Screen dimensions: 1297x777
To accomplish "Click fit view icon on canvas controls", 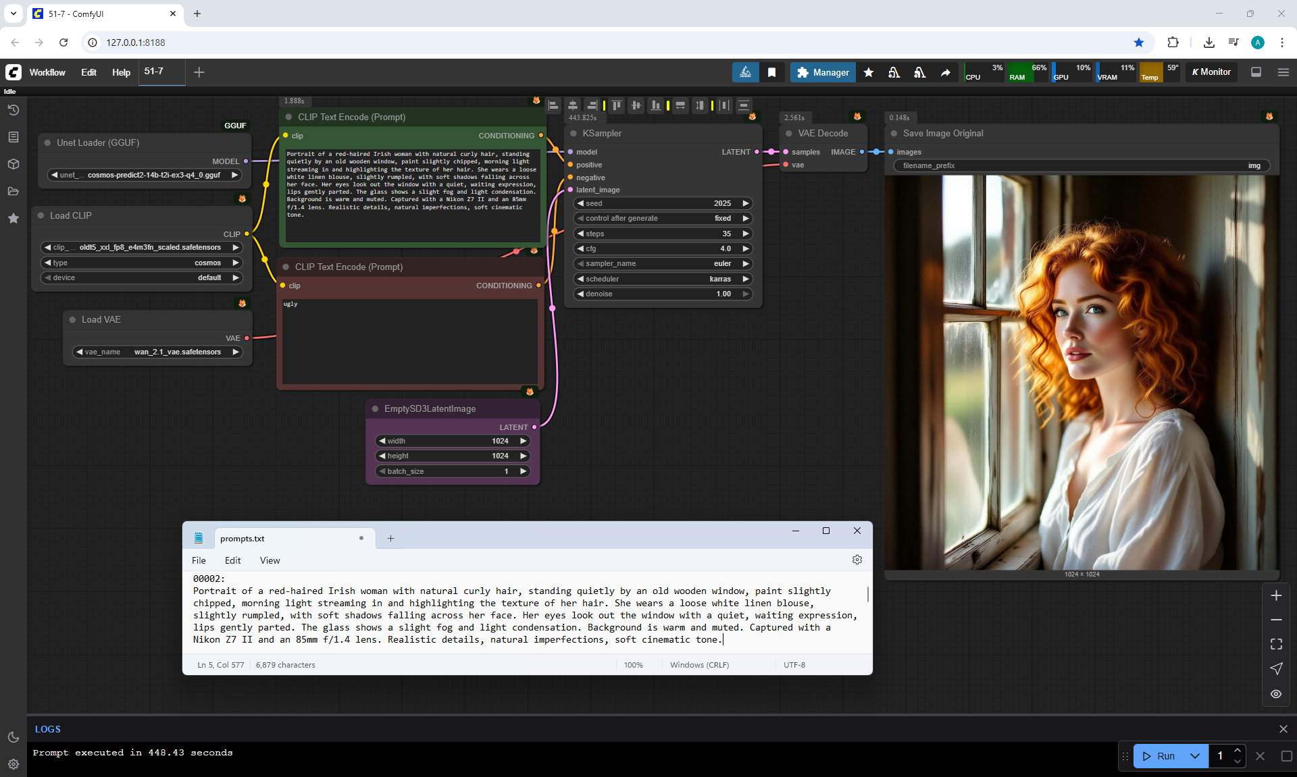I will pos(1276,644).
